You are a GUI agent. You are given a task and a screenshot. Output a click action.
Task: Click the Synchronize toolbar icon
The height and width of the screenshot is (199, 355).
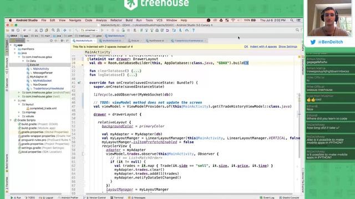point(18,30)
